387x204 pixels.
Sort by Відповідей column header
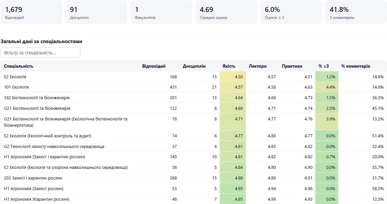(x=154, y=66)
